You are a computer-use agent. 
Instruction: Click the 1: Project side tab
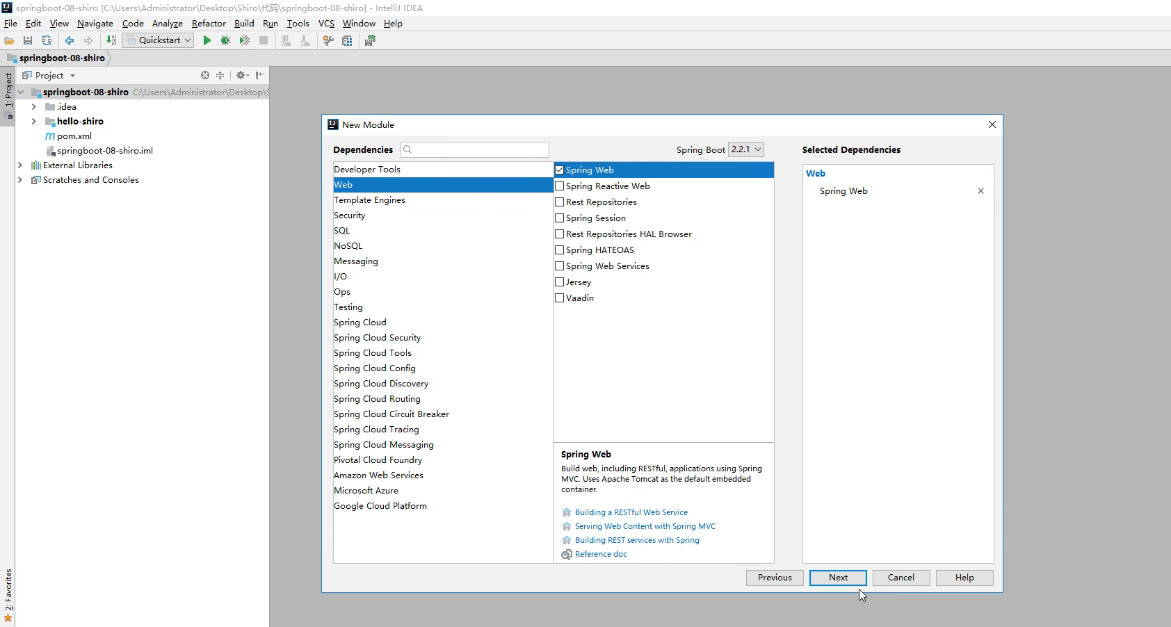tap(8, 96)
